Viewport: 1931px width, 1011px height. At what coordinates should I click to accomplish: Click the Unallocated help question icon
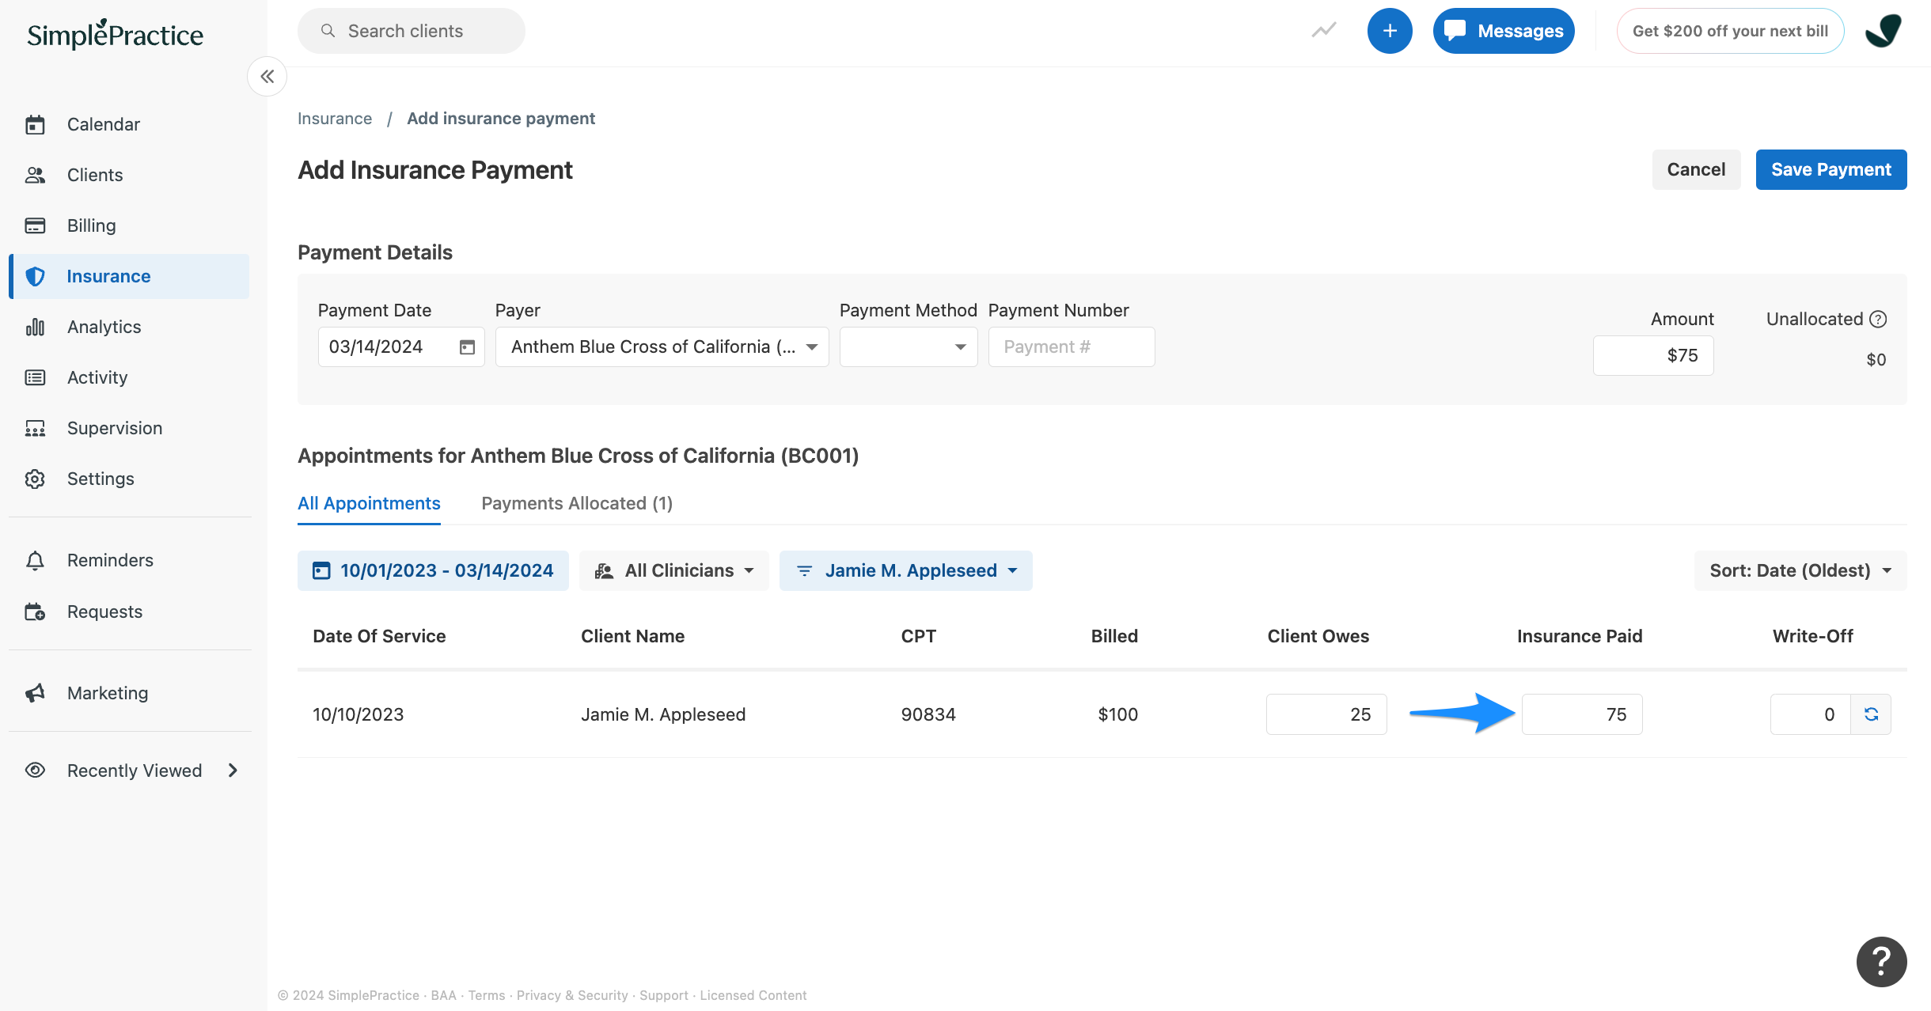[1878, 319]
